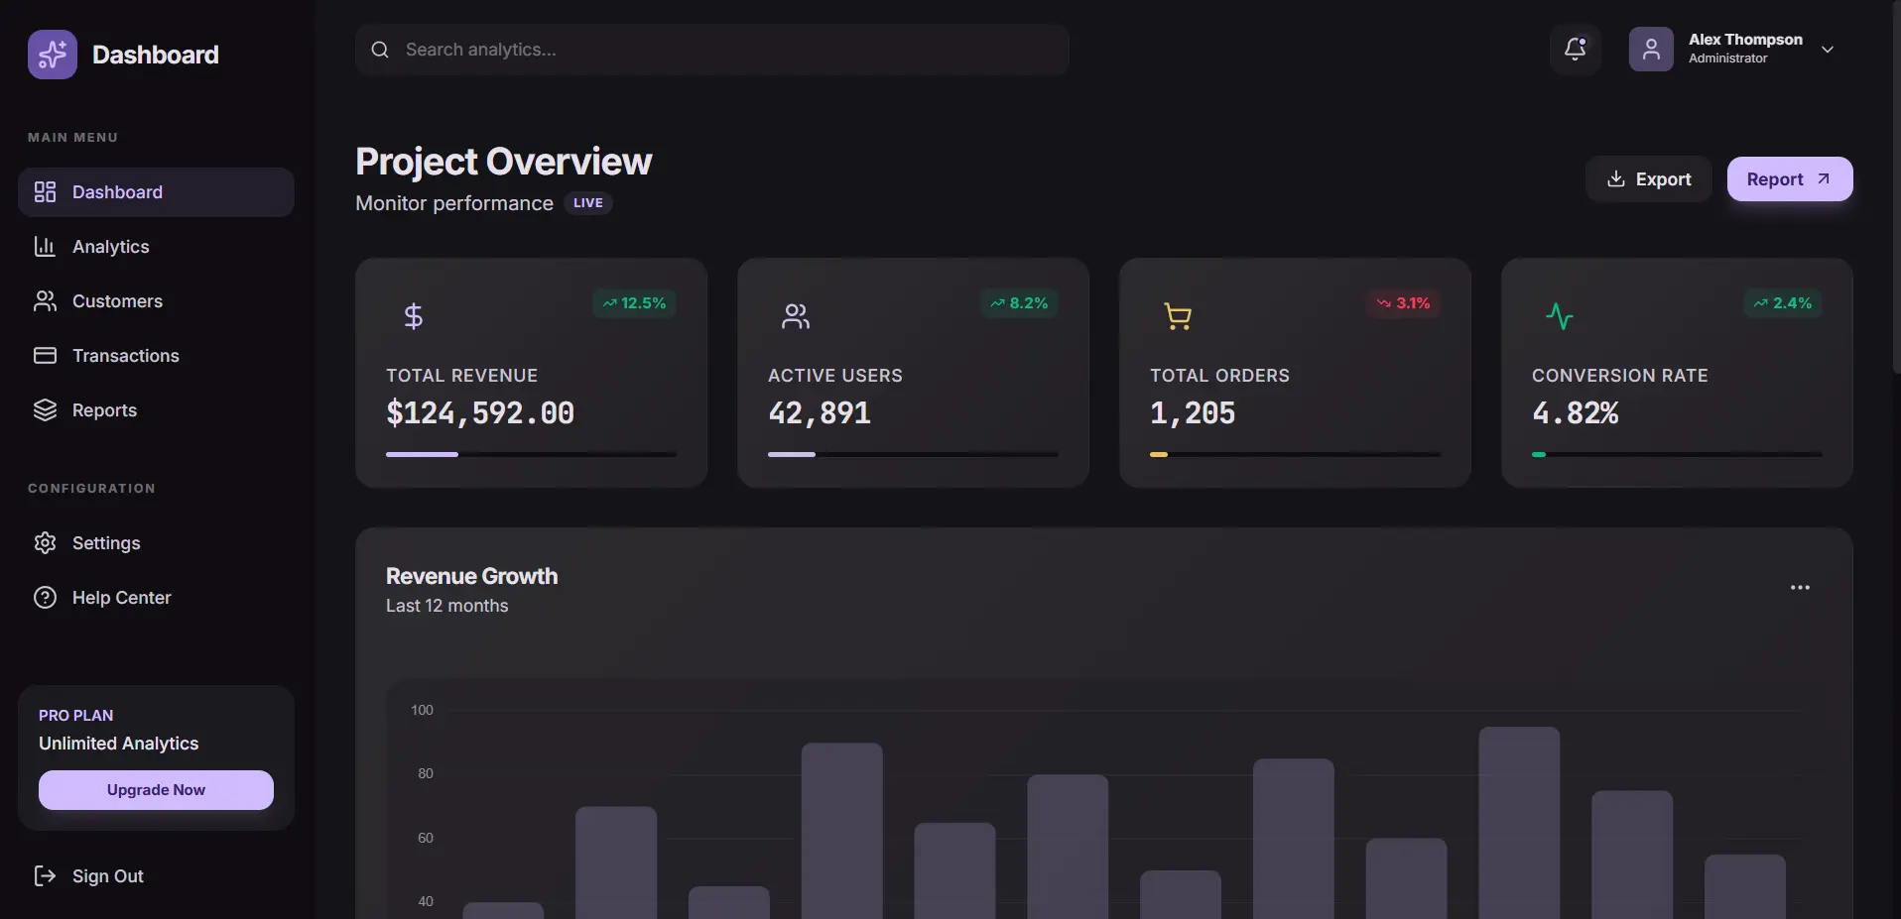Viewport: 1901px width, 919px height.
Task: Click the Sign Out arrow icon
Action: pyautogui.click(x=45, y=875)
